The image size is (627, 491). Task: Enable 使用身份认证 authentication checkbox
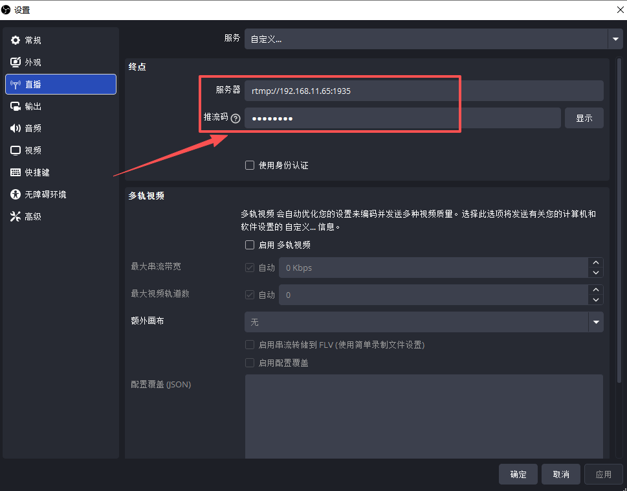[250, 165]
